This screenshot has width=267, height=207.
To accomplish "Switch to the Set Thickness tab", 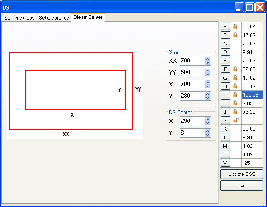I will pyautogui.click(x=19, y=18).
